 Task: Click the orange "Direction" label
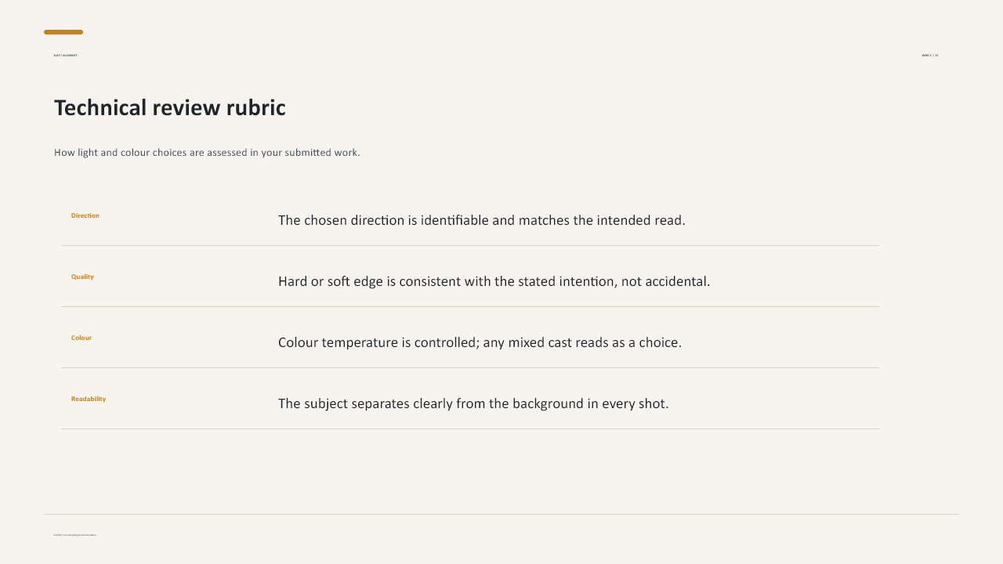click(x=85, y=215)
